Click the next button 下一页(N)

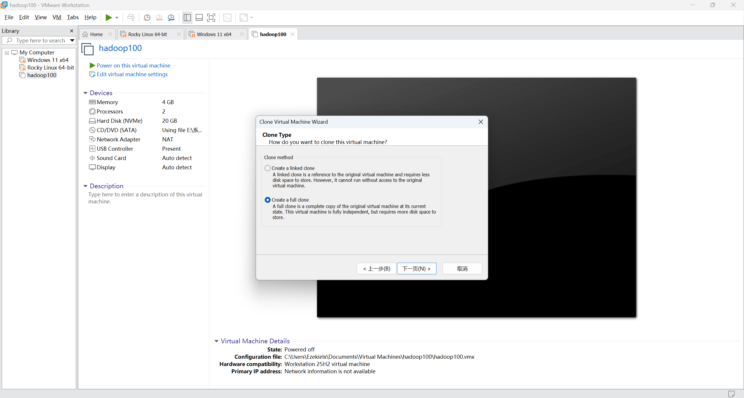416,269
